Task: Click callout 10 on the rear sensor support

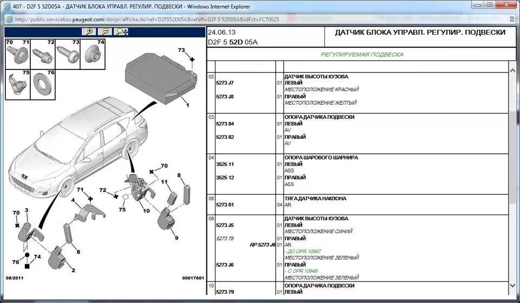Action: (x=146, y=211)
